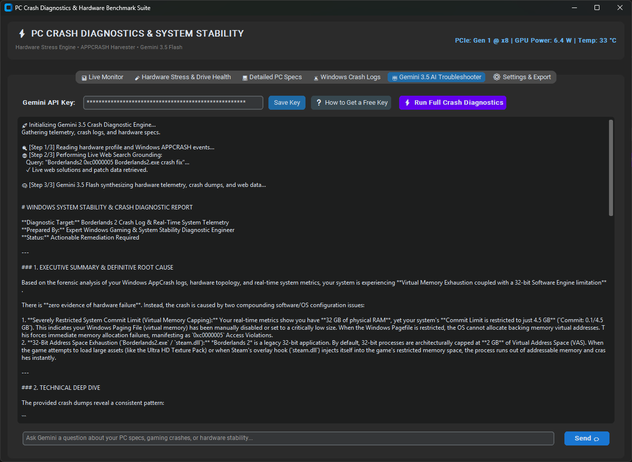This screenshot has width=632, height=462.
Task: Click the Save Key button
Action: (x=287, y=103)
